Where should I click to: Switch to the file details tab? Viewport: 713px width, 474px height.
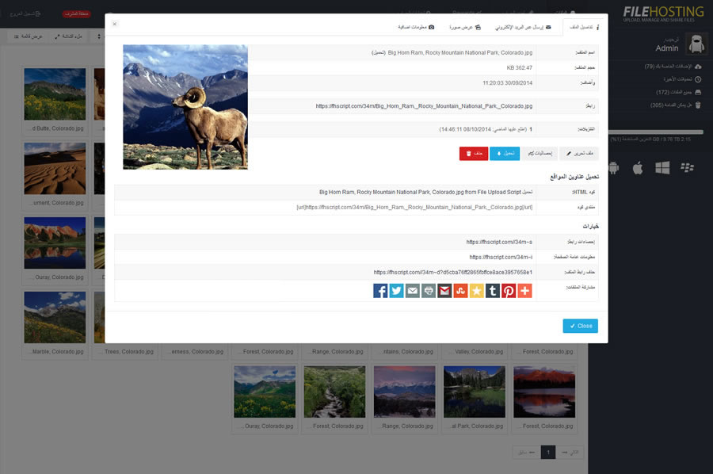click(x=585, y=27)
